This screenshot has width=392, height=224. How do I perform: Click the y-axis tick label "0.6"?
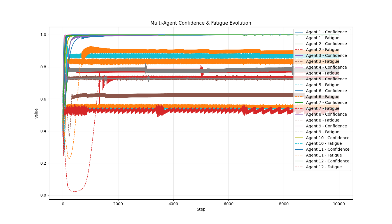pos(44,99)
